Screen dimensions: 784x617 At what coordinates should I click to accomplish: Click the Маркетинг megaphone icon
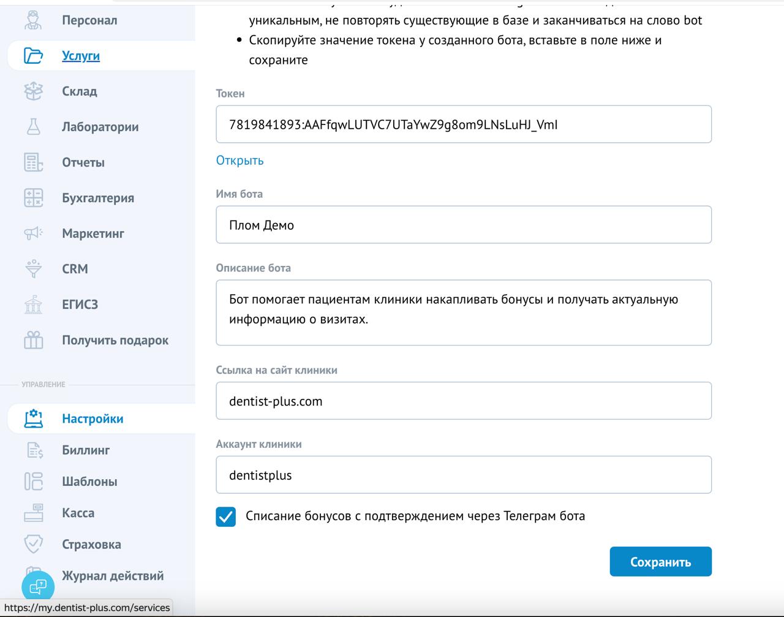click(x=33, y=233)
